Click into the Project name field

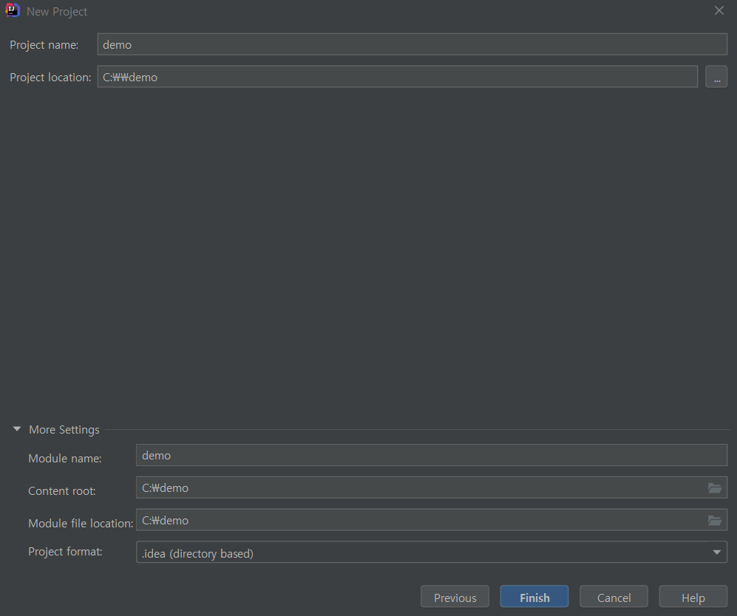pyautogui.click(x=412, y=44)
